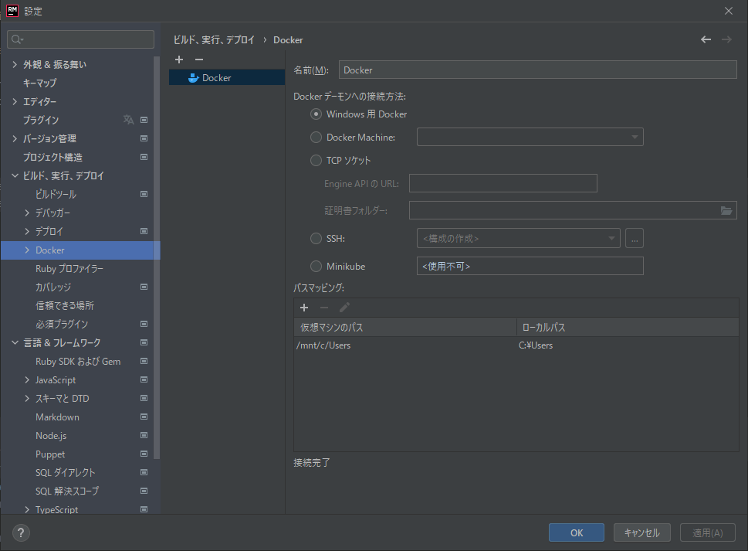Open folder browser for 証明書フォルダー field
The height and width of the screenshot is (551, 748).
(x=726, y=210)
